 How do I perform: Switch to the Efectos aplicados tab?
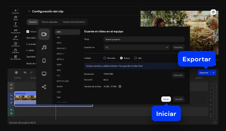(x=50, y=22)
